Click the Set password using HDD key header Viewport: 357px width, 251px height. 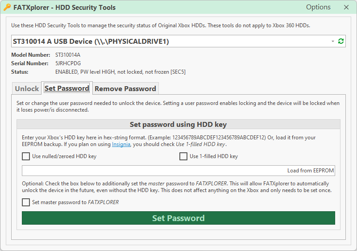(x=178, y=124)
